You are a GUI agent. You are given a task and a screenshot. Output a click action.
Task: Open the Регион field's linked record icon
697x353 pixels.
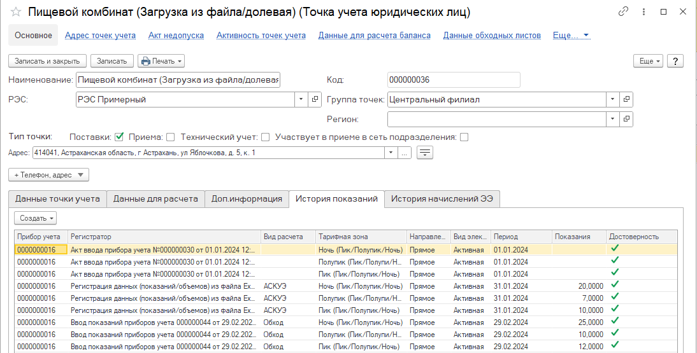(x=626, y=119)
